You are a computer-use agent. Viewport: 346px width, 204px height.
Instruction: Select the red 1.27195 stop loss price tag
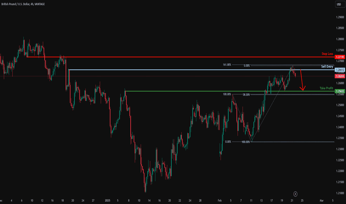click(340, 57)
